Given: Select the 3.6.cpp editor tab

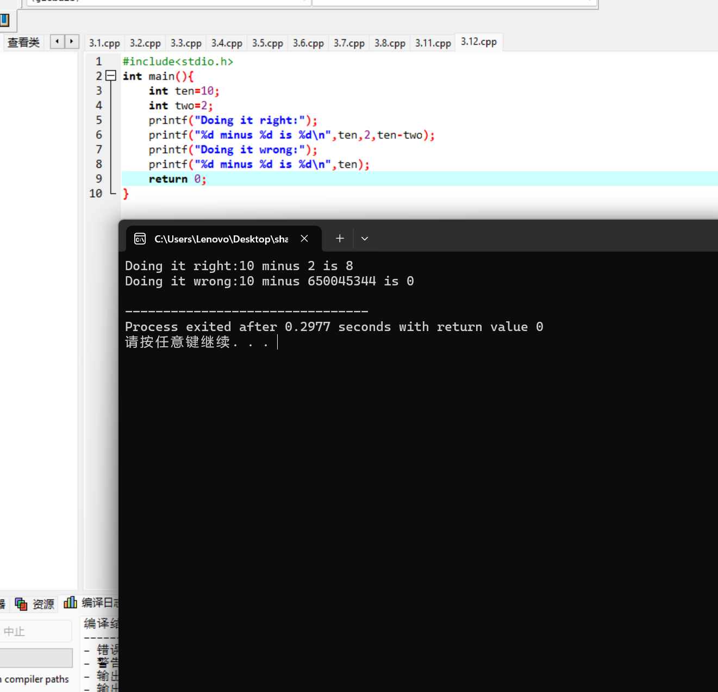Looking at the screenshot, I should coord(308,43).
